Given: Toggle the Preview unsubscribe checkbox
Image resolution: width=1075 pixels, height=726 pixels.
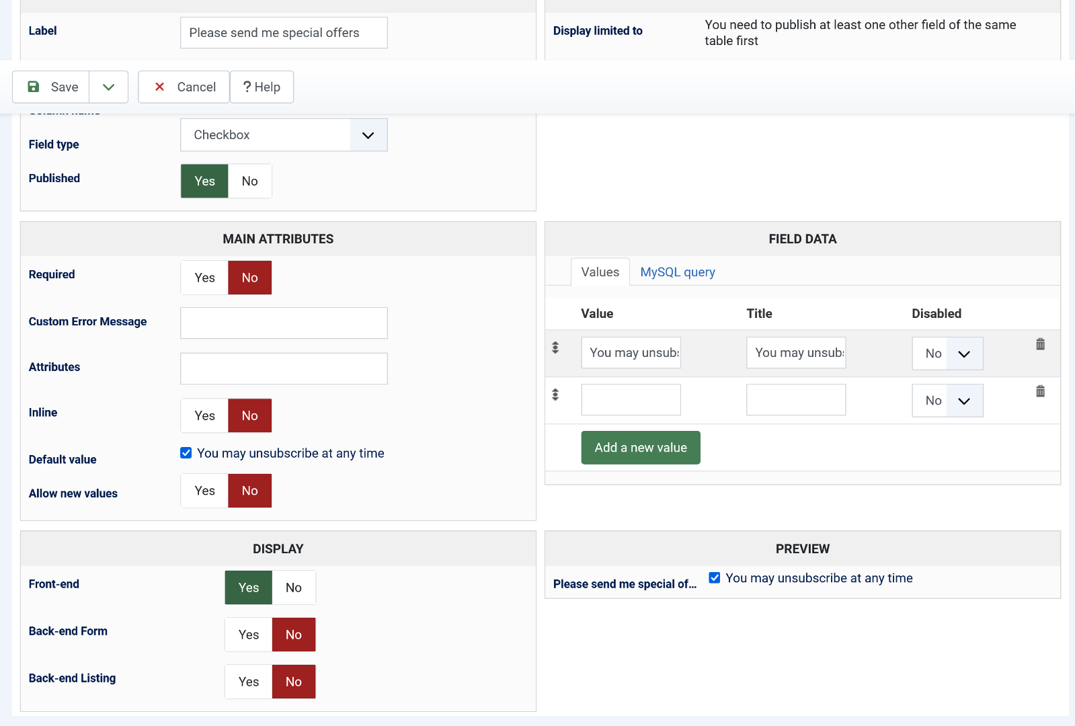Looking at the screenshot, I should tap(715, 578).
